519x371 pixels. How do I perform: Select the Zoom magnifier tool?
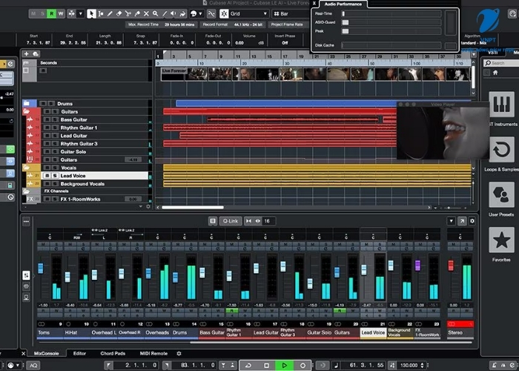coord(155,13)
